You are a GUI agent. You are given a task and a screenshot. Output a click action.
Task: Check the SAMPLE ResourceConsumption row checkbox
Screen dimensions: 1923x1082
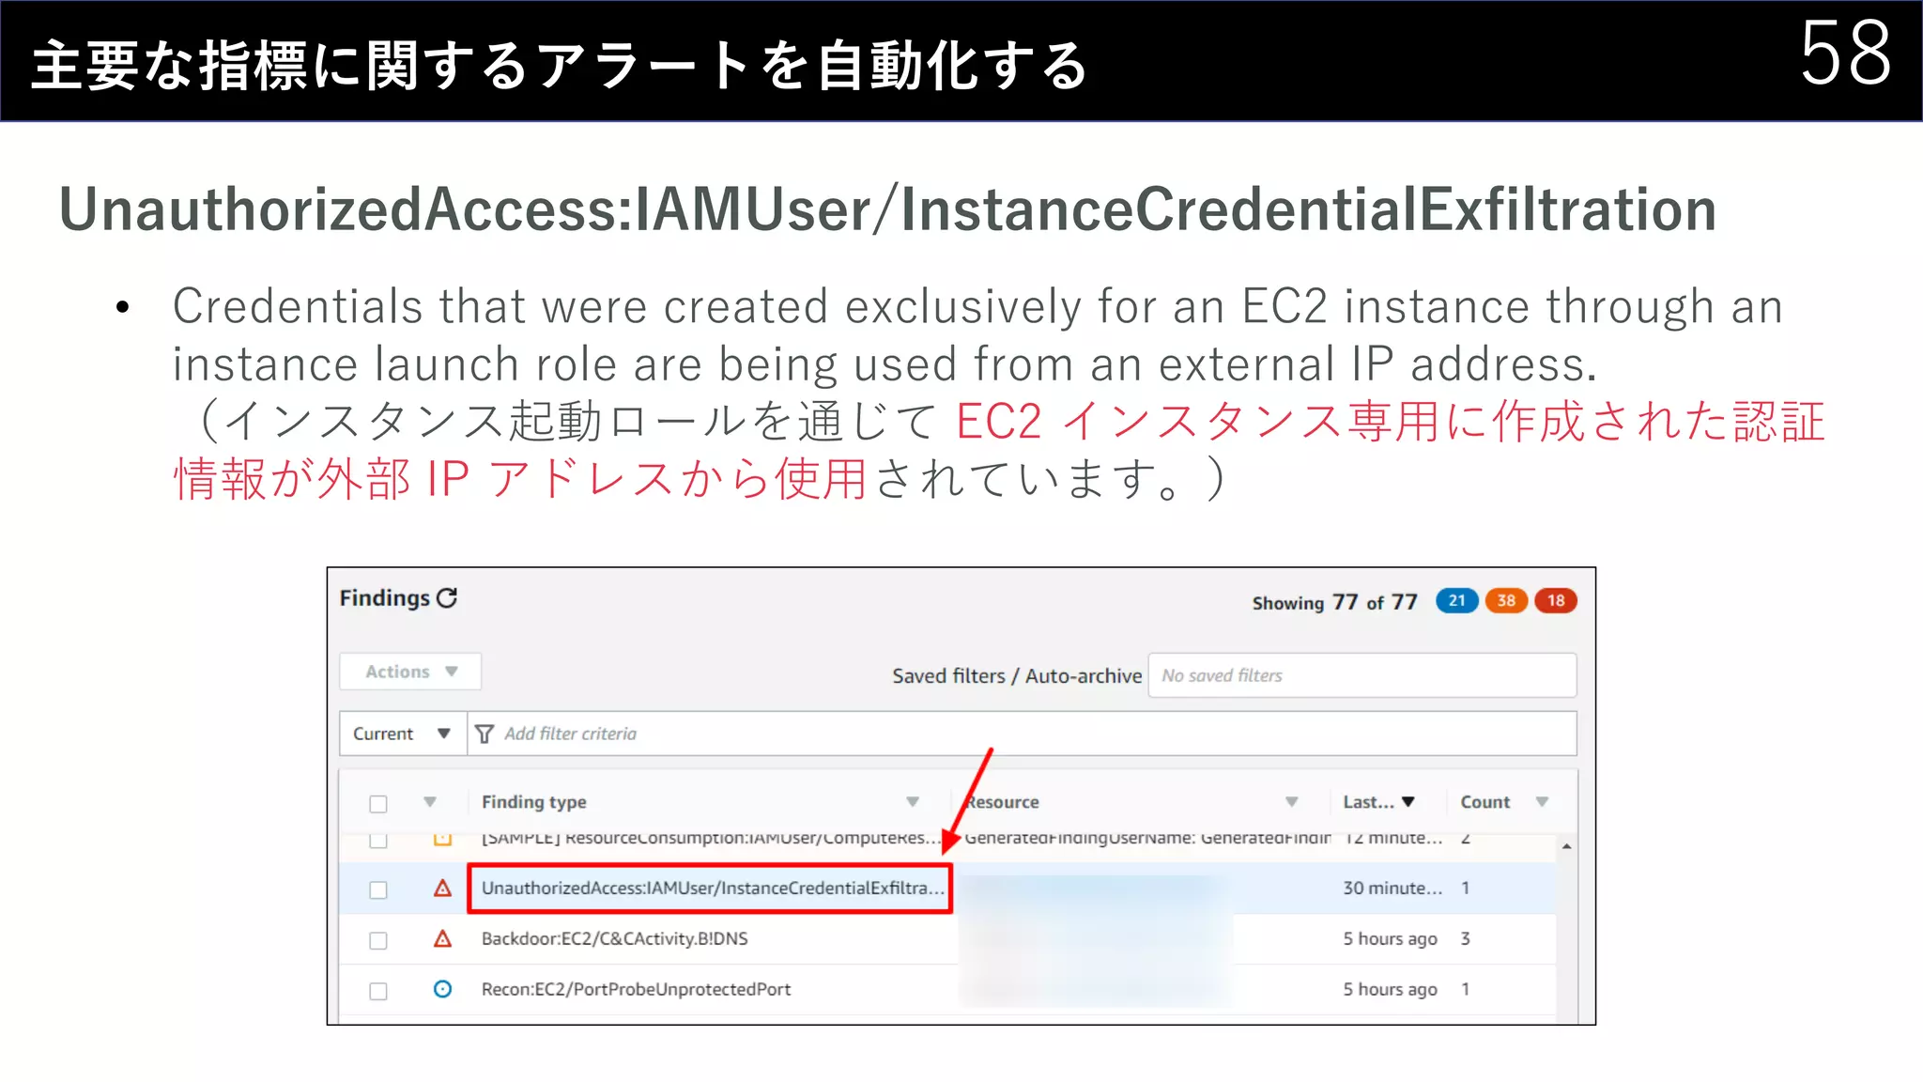378,840
